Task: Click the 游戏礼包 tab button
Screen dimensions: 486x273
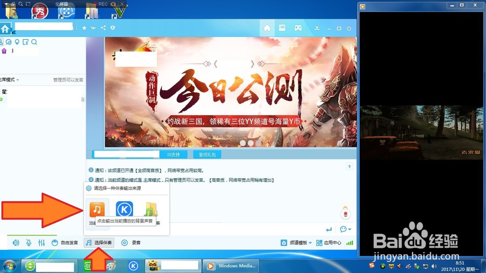Action: point(207,154)
